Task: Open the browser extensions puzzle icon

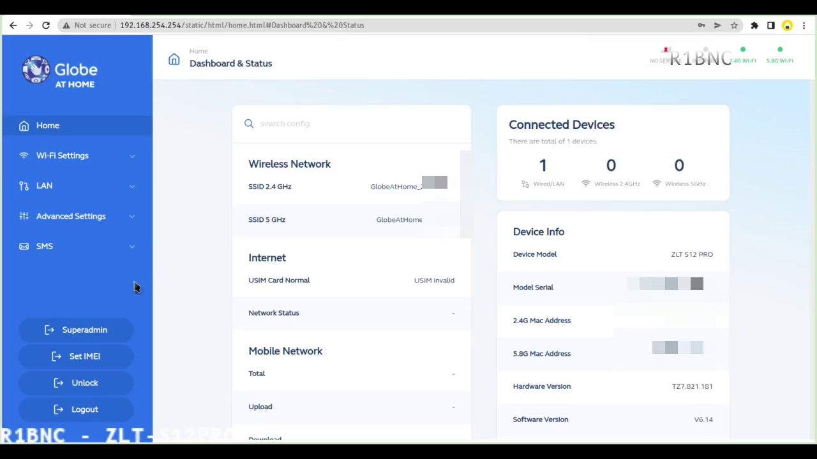Action: point(754,25)
